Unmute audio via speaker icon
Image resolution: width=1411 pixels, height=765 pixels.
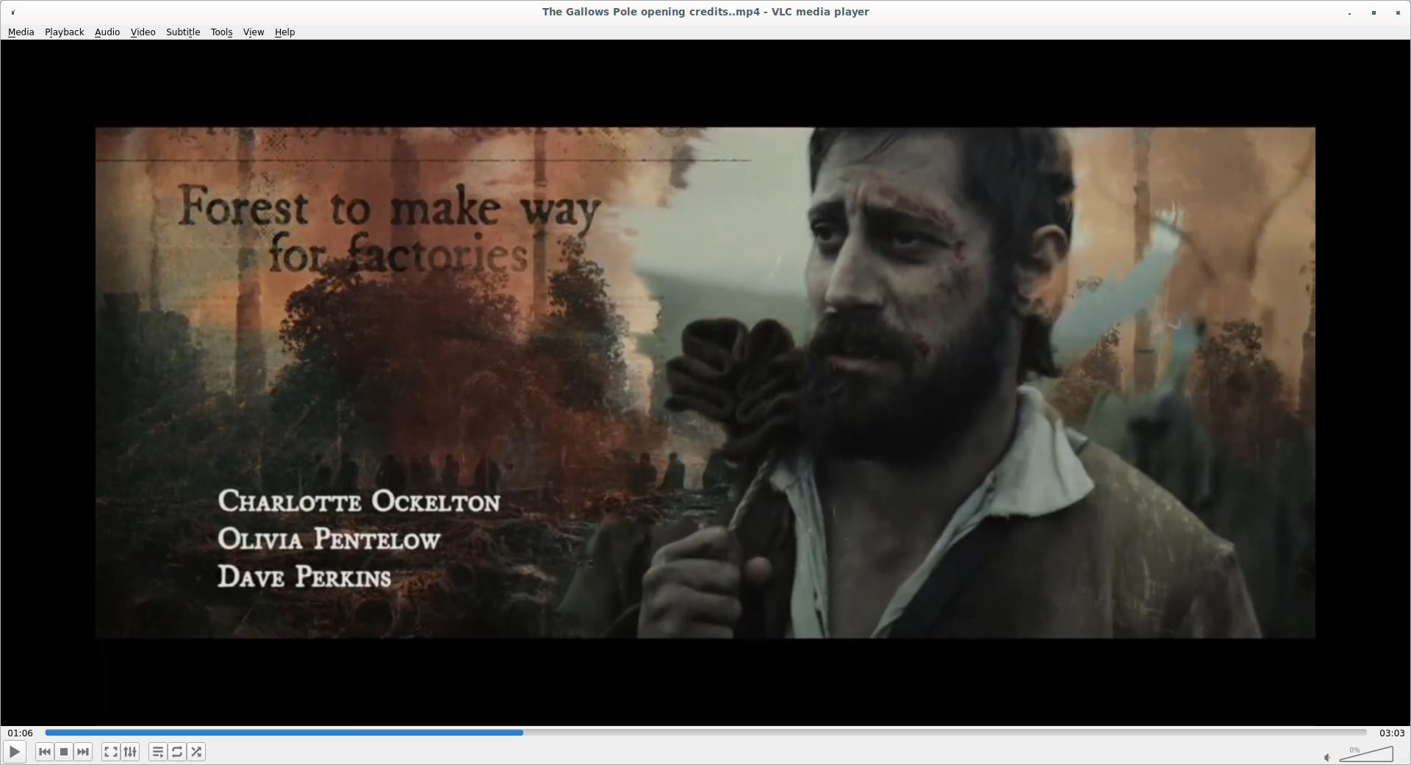pos(1327,757)
